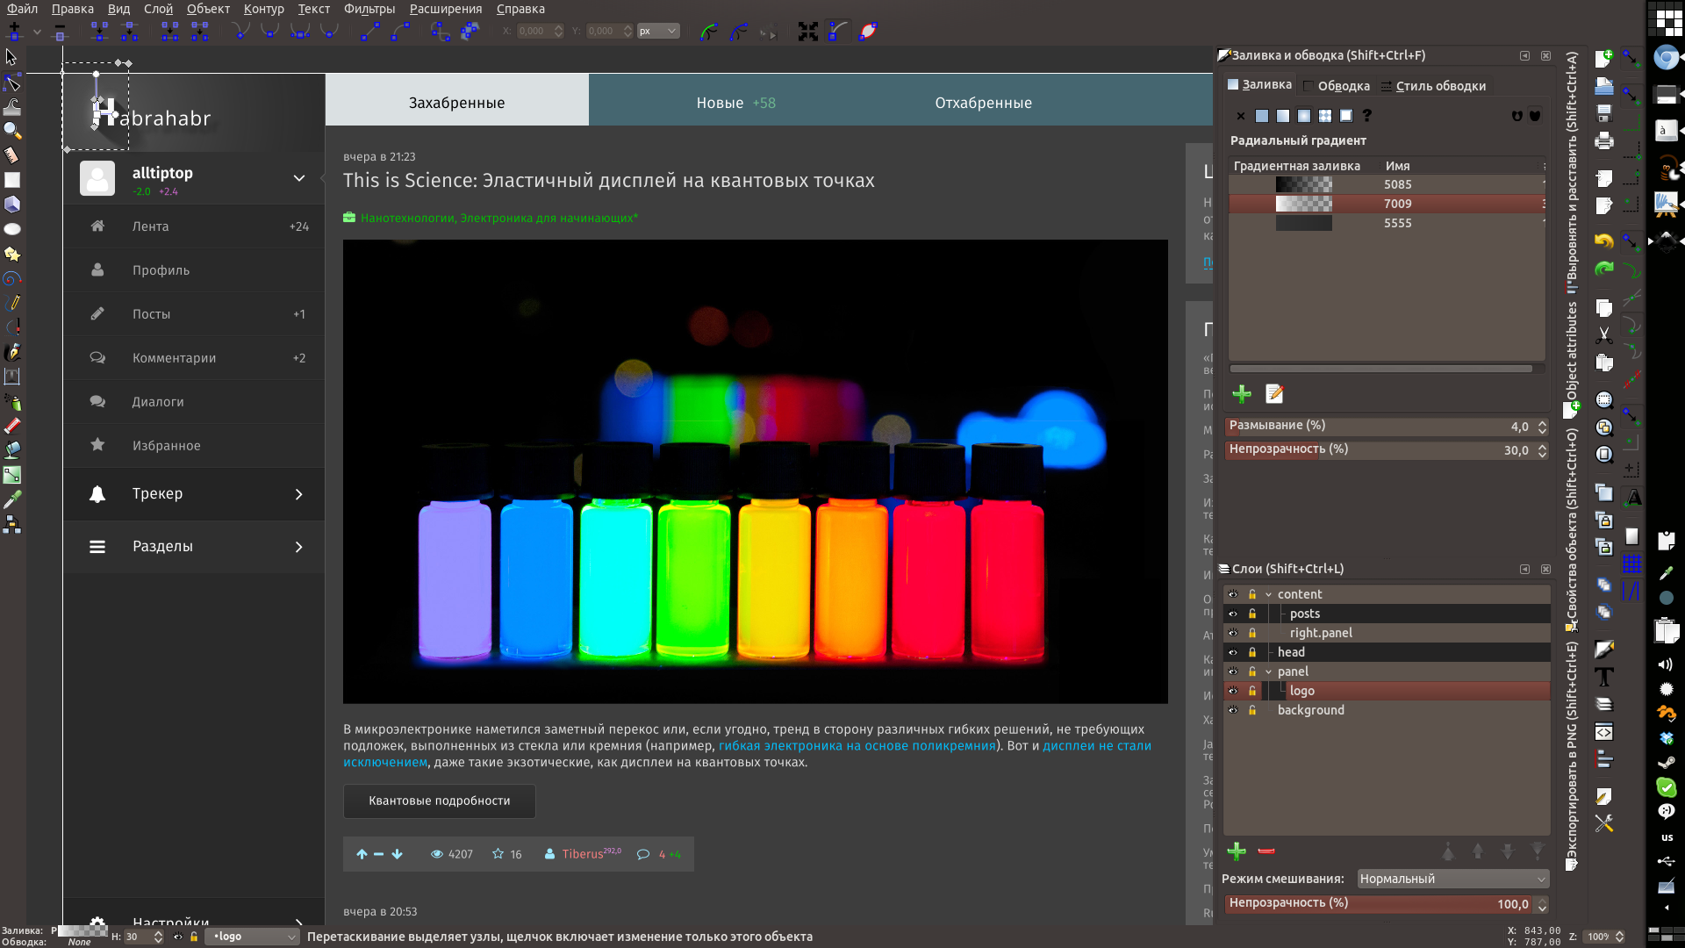Viewport: 1685px width, 948px height.
Task: Click the Захабренные tab
Action: pyautogui.click(x=456, y=102)
